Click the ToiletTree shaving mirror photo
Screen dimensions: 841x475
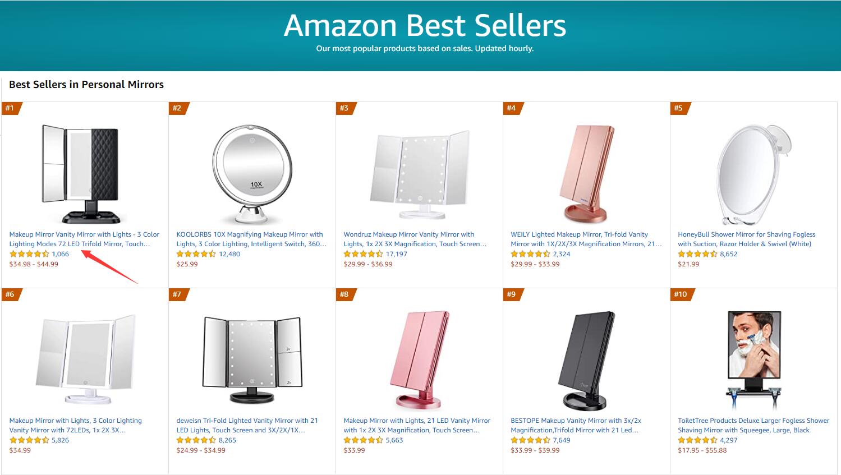[x=753, y=360]
